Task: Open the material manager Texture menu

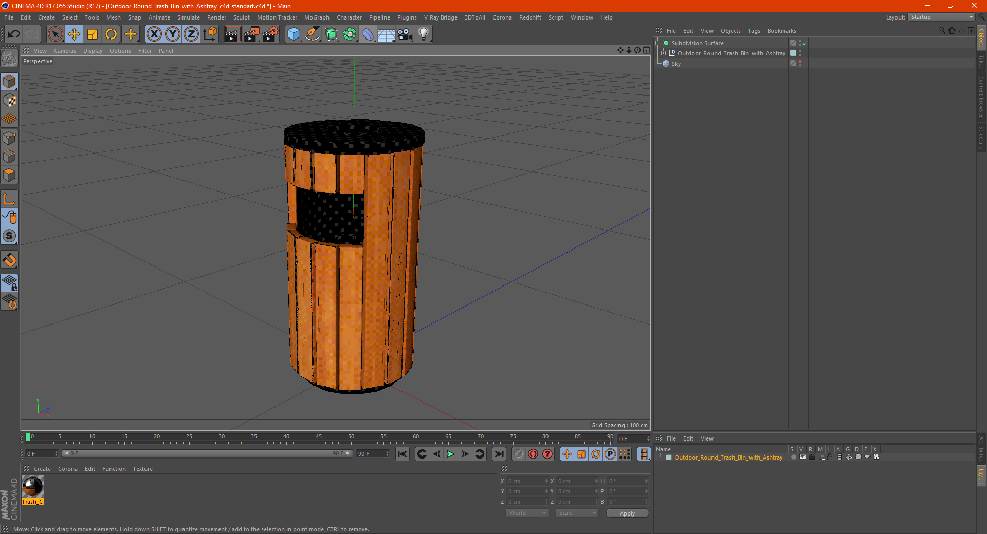Action: click(142, 469)
